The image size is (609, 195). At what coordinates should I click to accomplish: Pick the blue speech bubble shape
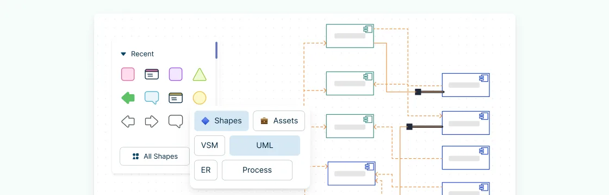(152, 98)
